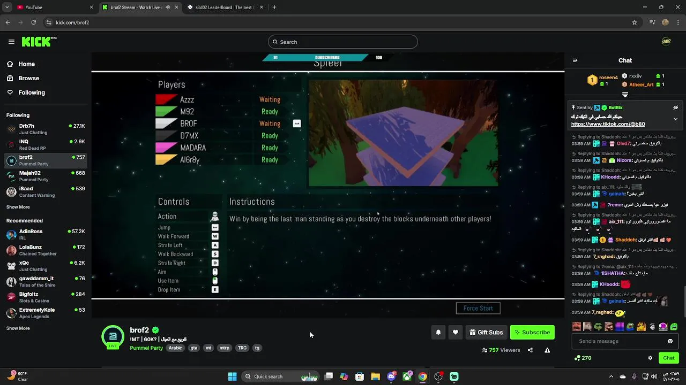The width and height of the screenshot is (686, 385).
Task: Open the user profile avatar top right
Action: pyautogui.click(x=666, y=42)
